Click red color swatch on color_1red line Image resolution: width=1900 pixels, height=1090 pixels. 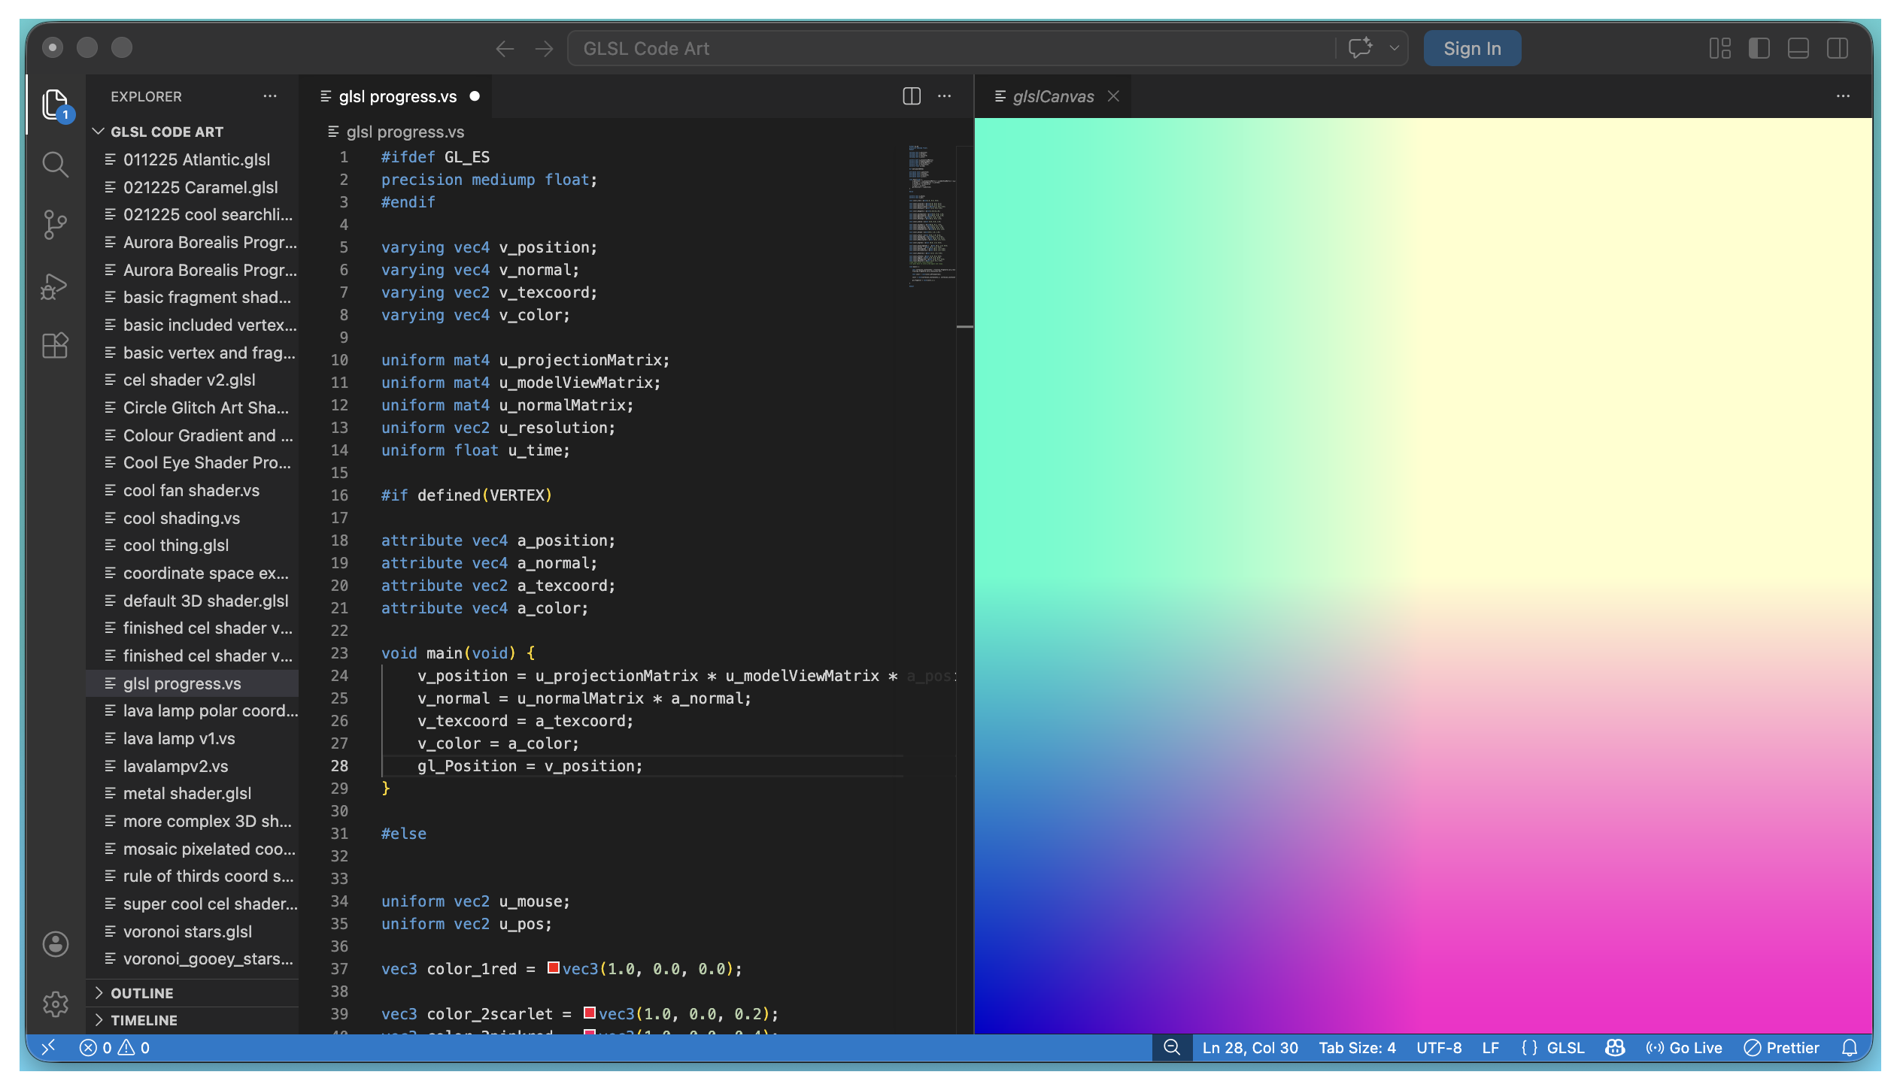pyautogui.click(x=554, y=968)
